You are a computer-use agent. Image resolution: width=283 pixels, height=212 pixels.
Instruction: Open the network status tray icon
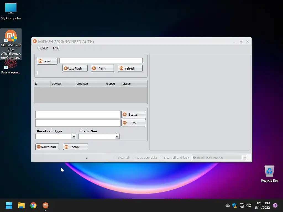point(242,205)
